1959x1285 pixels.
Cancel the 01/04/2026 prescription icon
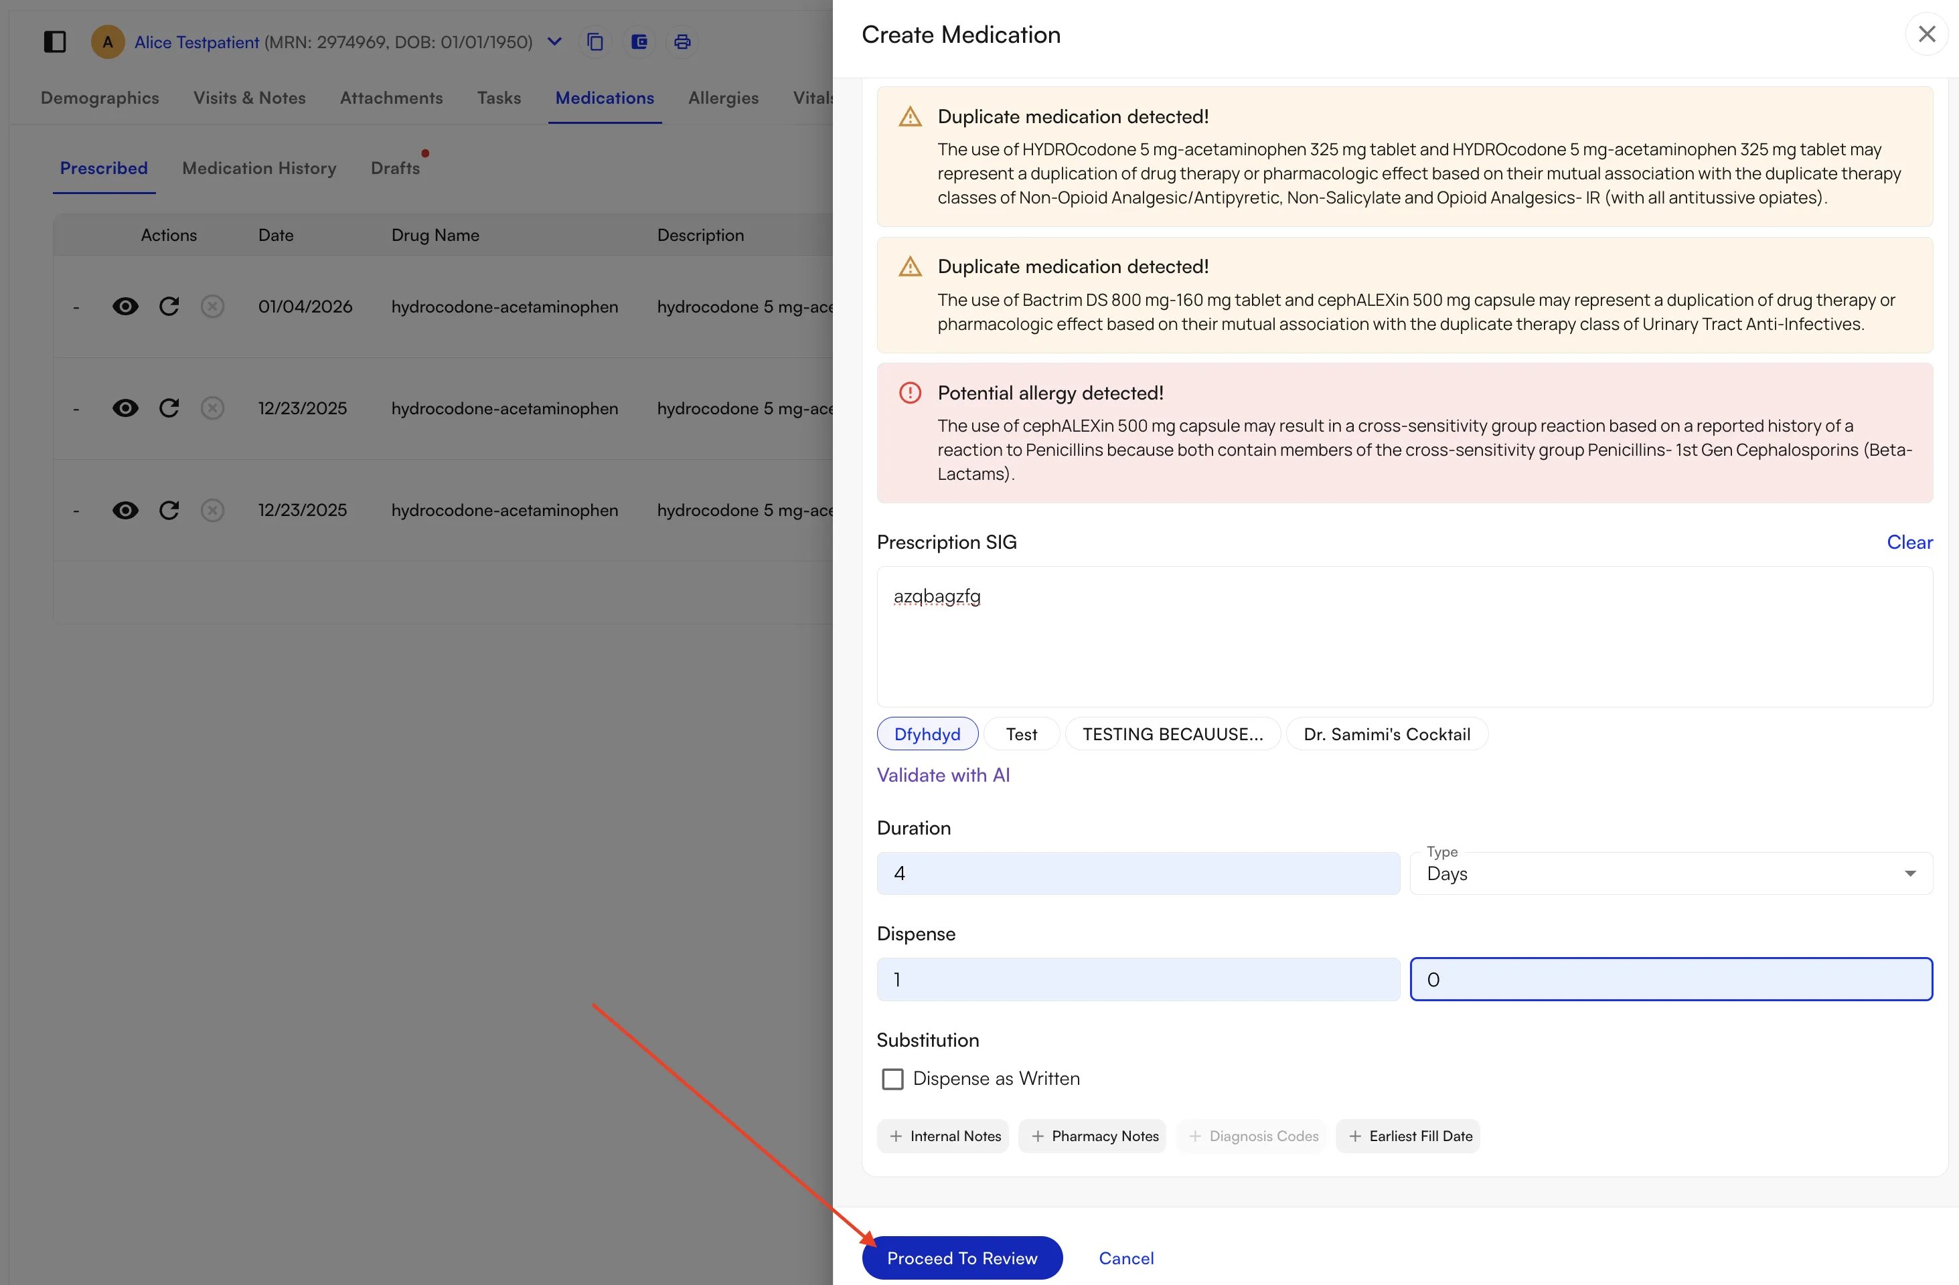click(212, 306)
